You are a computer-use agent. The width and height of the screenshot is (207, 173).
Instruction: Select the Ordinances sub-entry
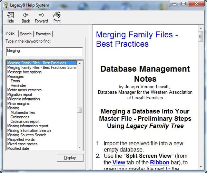(x=20, y=117)
